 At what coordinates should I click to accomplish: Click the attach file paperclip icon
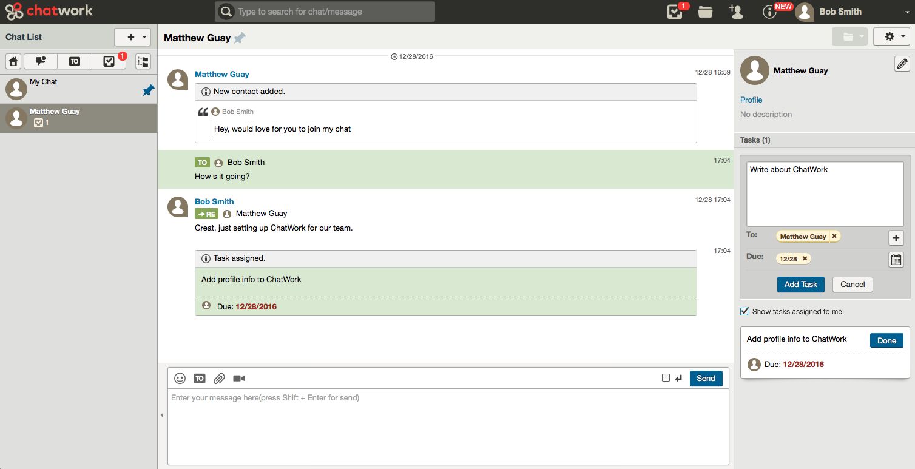219,378
